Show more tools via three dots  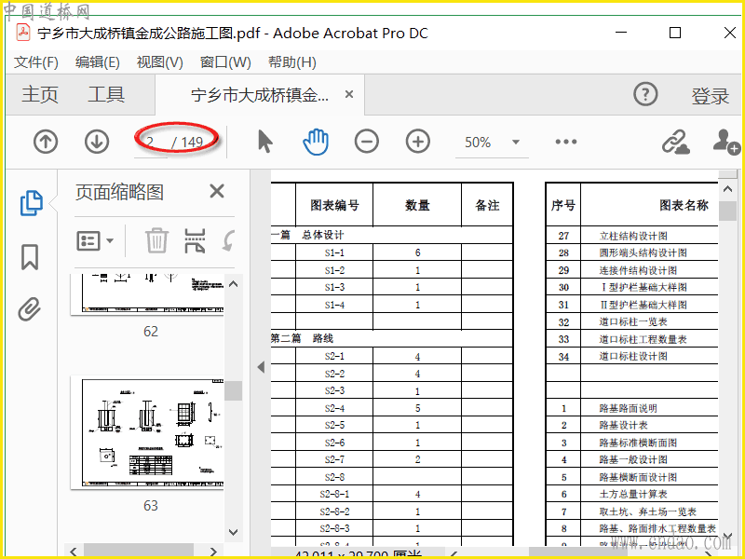pos(566,142)
